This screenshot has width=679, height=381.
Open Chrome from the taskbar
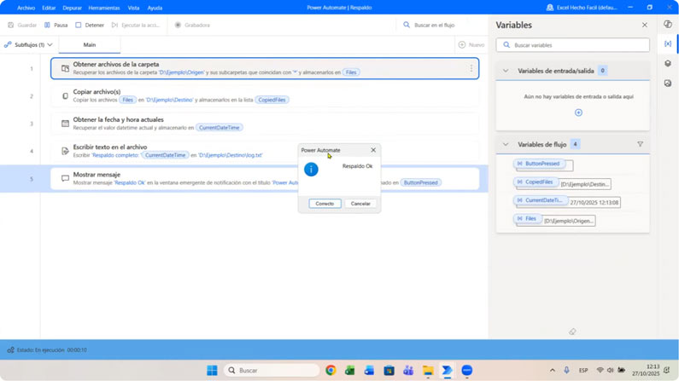point(331,370)
